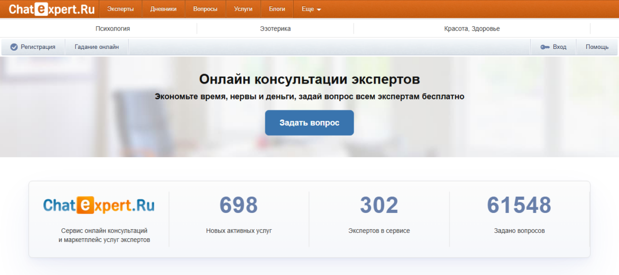Image resolution: width=619 pixels, height=275 pixels.
Task: Click the Экономьте время, нервы и деньги subtitle
Action: (x=309, y=97)
